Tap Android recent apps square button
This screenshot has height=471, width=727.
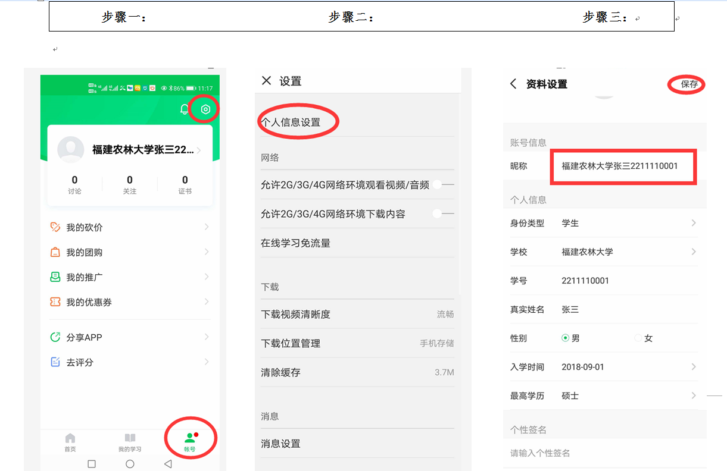[x=91, y=464]
